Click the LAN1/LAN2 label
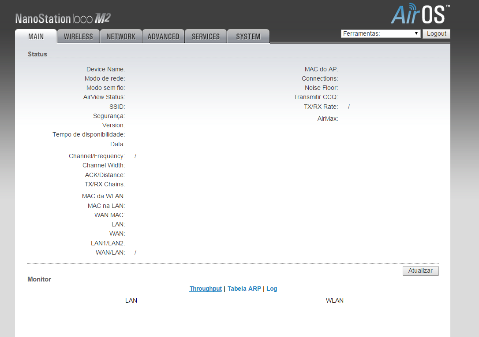The width and height of the screenshot is (479, 337). click(x=108, y=243)
